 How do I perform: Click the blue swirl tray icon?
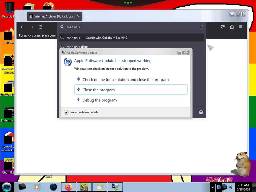(x=231, y=187)
